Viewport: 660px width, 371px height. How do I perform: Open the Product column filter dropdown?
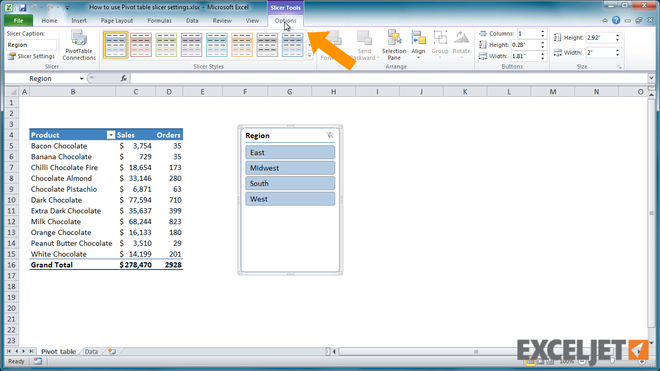point(110,134)
